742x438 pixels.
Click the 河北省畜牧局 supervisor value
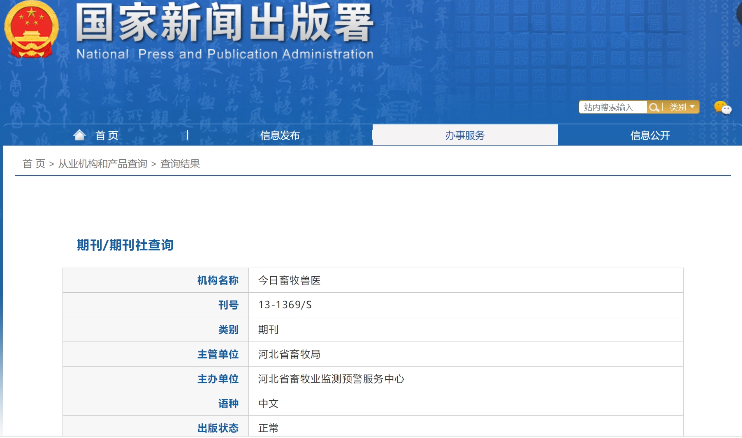pyautogui.click(x=289, y=354)
